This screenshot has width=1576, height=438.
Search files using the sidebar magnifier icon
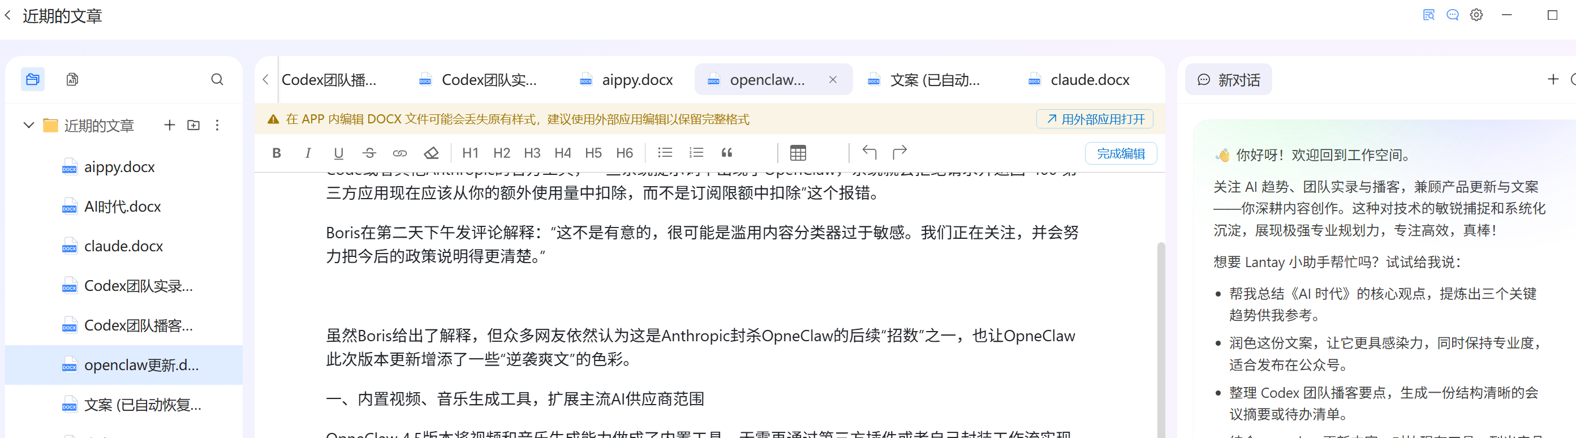pyautogui.click(x=217, y=80)
